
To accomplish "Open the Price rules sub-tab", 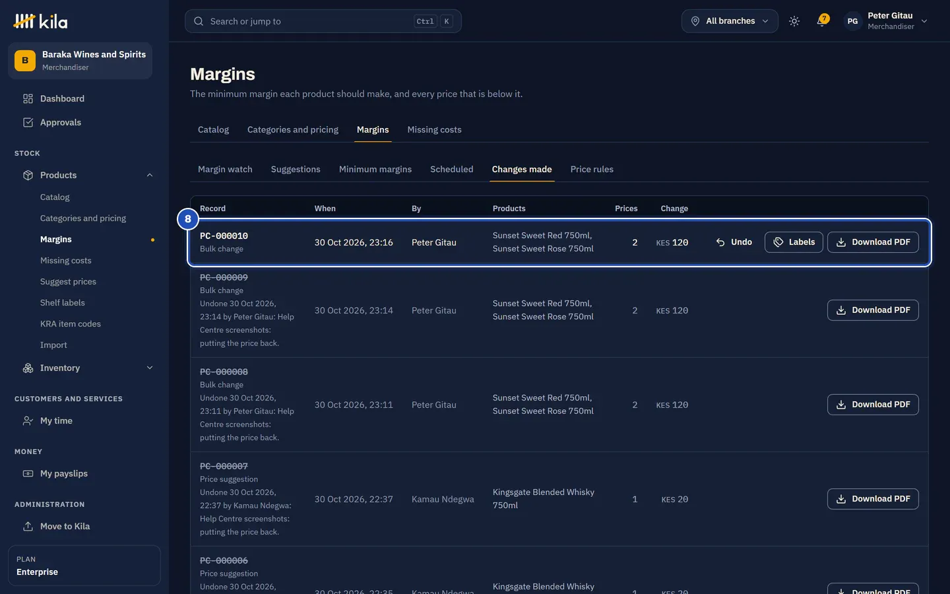I will pyautogui.click(x=592, y=170).
